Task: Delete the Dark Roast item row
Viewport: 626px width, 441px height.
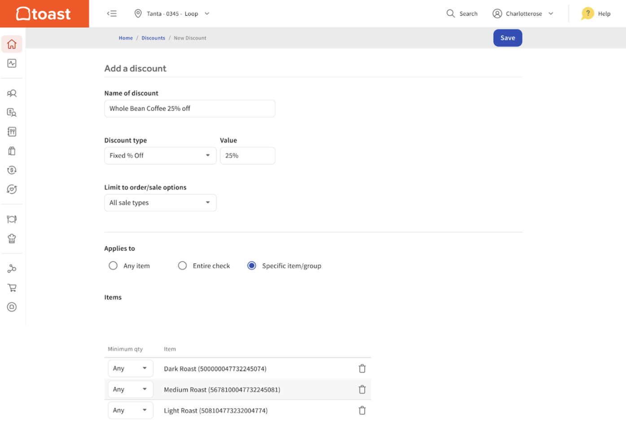Action: pos(362,368)
